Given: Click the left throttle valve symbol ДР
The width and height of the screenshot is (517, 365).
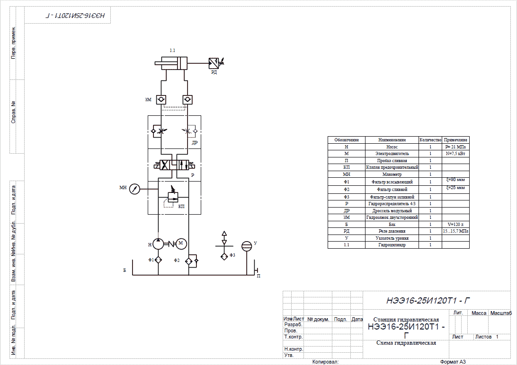Looking at the screenshot, I should pyautogui.click(x=159, y=131).
